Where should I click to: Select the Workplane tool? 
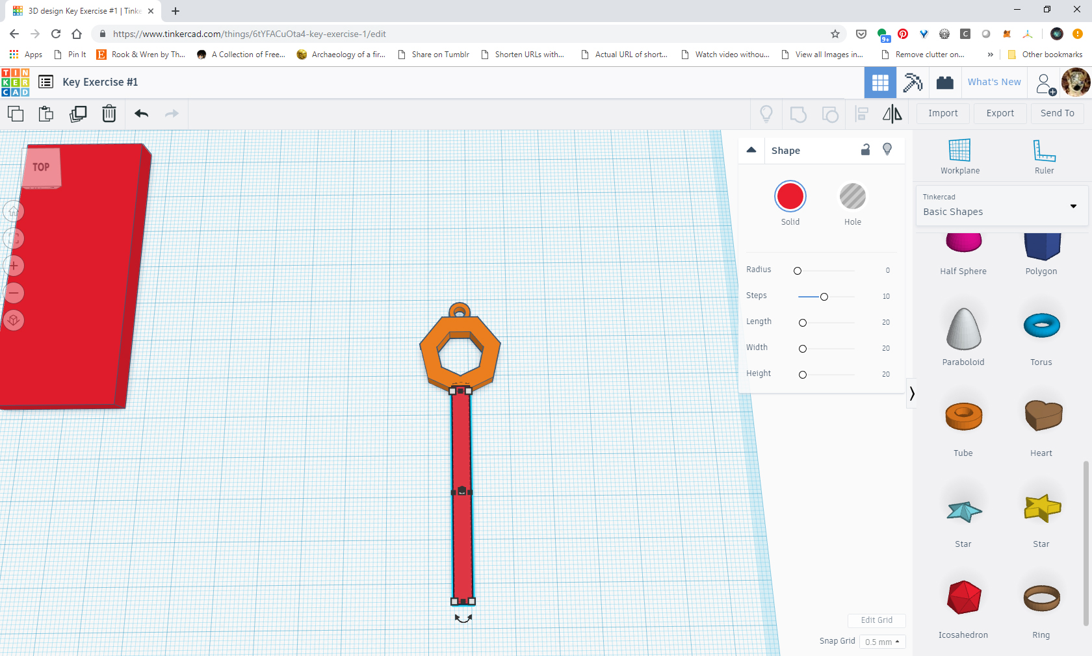(960, 157)
